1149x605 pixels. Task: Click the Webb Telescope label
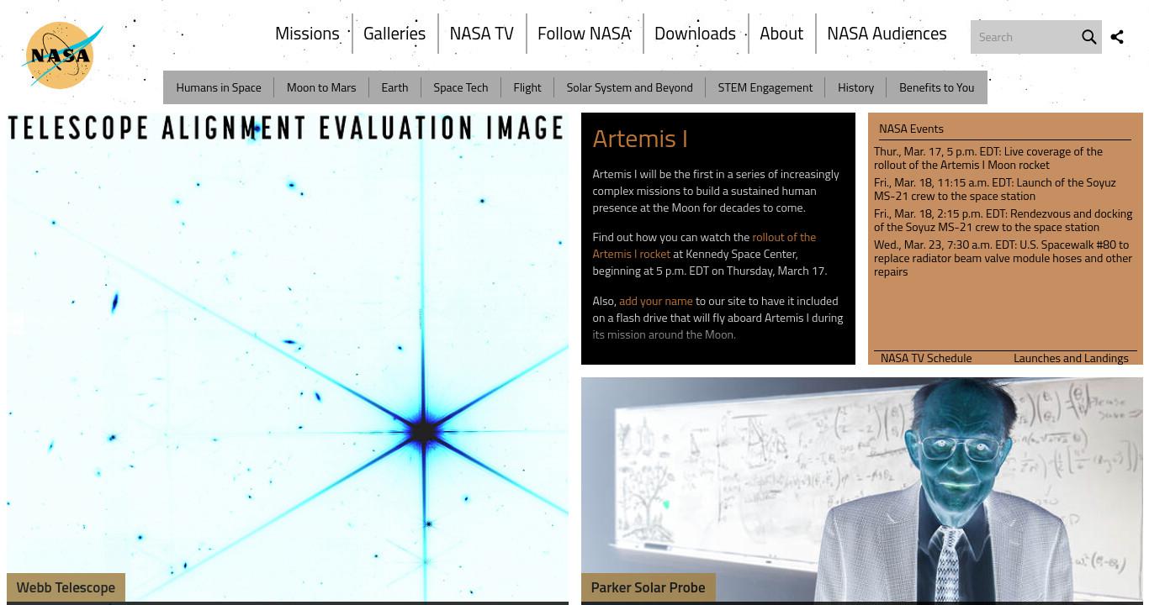tap(66, 587)
